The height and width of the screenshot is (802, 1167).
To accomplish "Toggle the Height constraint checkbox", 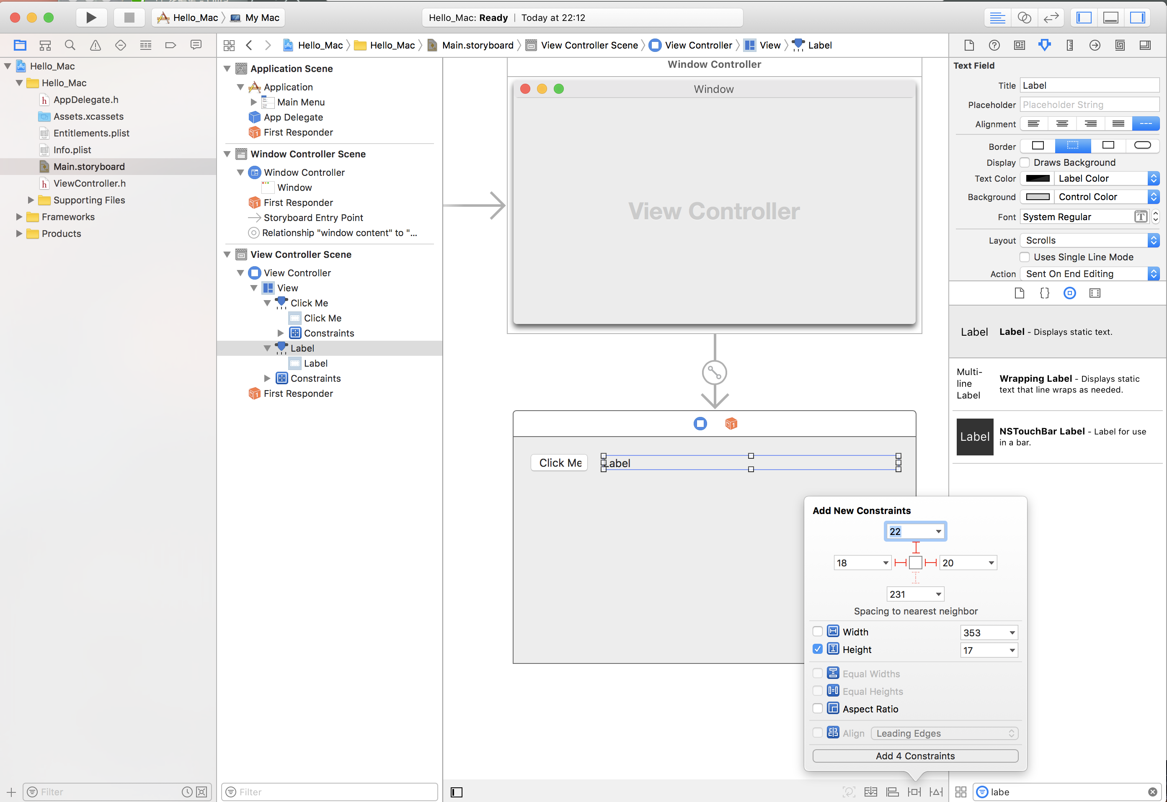I will [x=818, y=650].
